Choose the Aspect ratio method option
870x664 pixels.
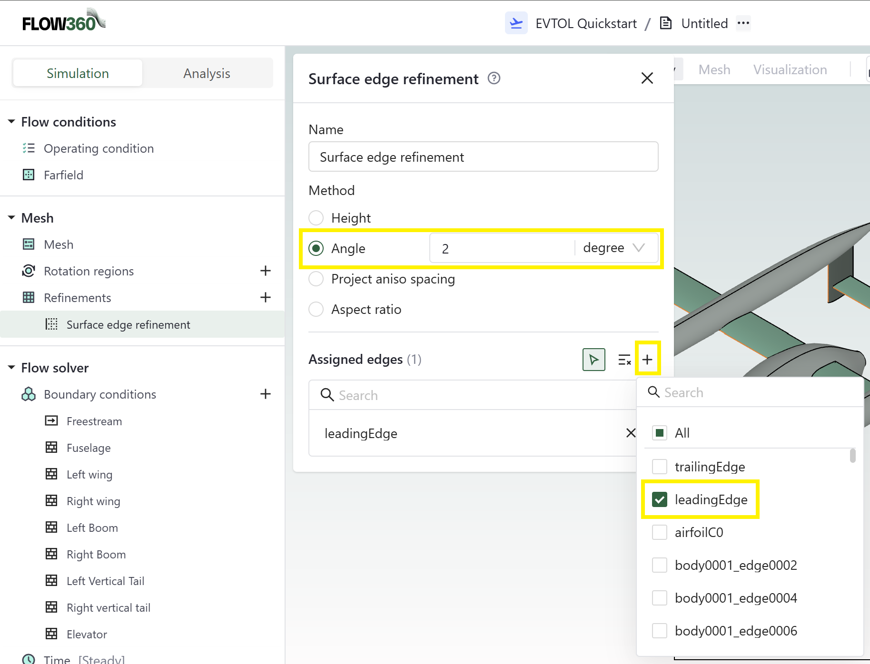(316, 309)
